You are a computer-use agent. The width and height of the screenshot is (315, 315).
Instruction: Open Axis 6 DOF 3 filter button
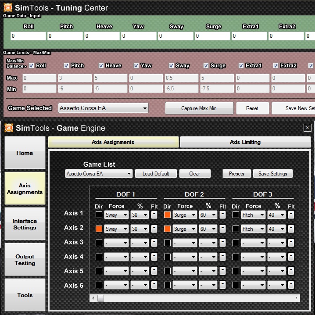[291, 285]
